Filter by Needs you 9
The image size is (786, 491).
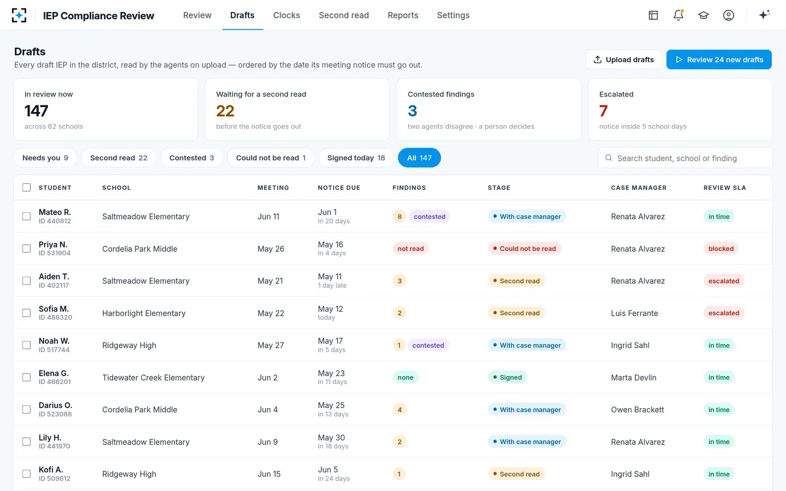point(45,158)
